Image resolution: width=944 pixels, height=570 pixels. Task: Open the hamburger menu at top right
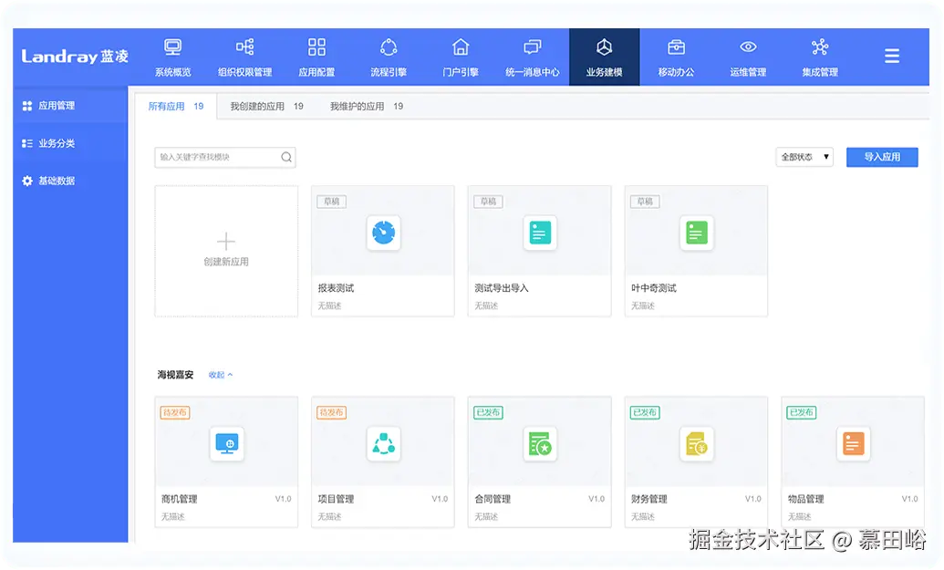(x=892, y=56)
